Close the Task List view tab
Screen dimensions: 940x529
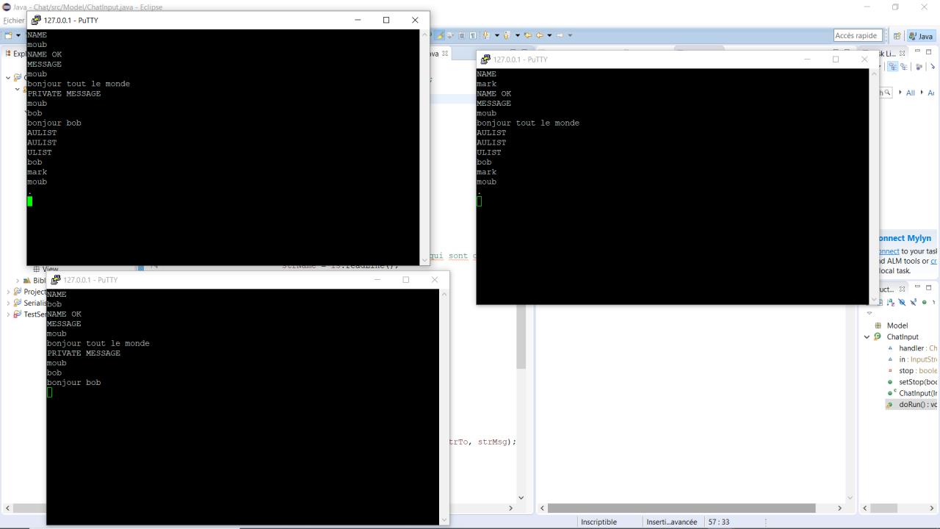(903, 54)
